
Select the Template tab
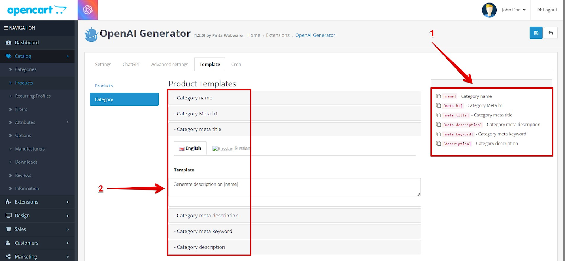pos(210,64)
